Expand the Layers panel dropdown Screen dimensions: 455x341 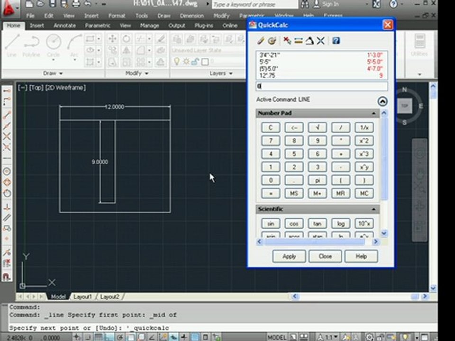[x=221, y=73]
